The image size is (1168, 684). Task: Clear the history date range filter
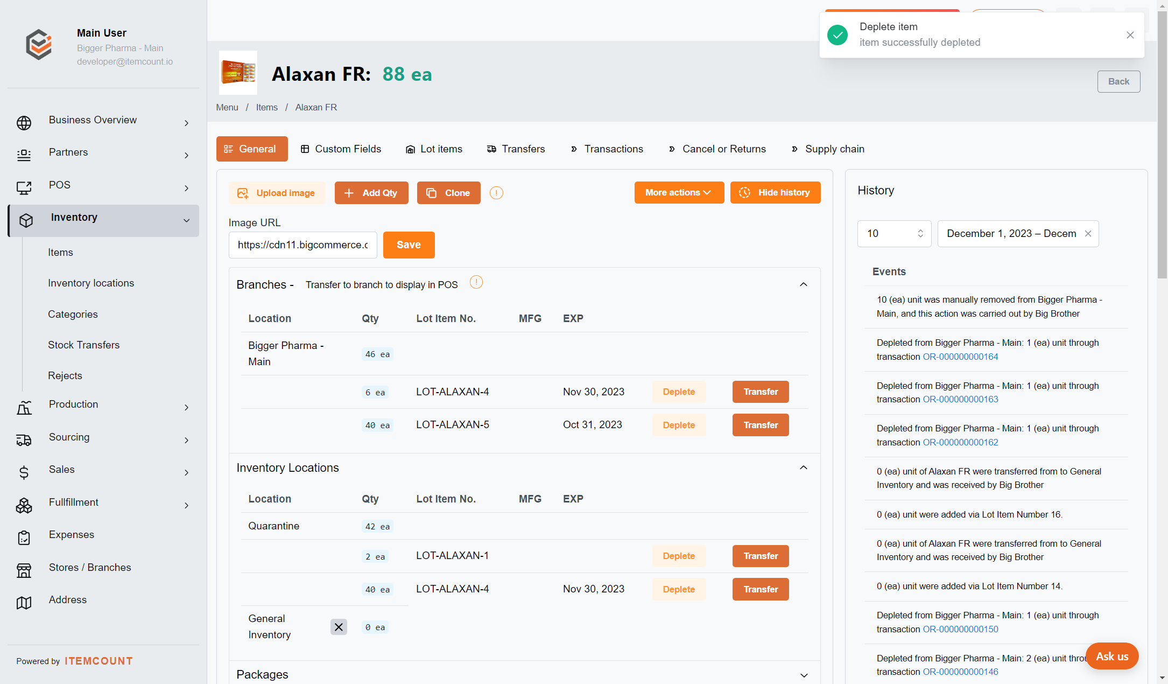coord(1088,234)
